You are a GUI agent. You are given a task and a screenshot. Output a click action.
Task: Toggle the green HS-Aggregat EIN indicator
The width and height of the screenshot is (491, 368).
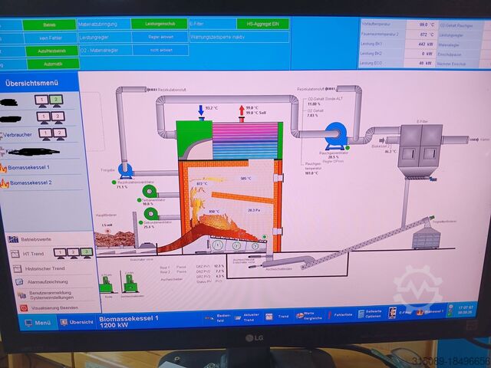(x=262, y=24)
